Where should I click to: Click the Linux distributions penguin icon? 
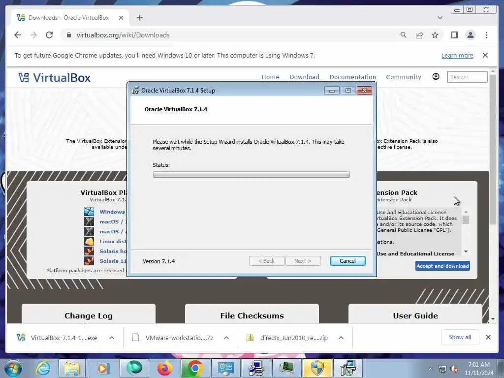coord(89,241)
